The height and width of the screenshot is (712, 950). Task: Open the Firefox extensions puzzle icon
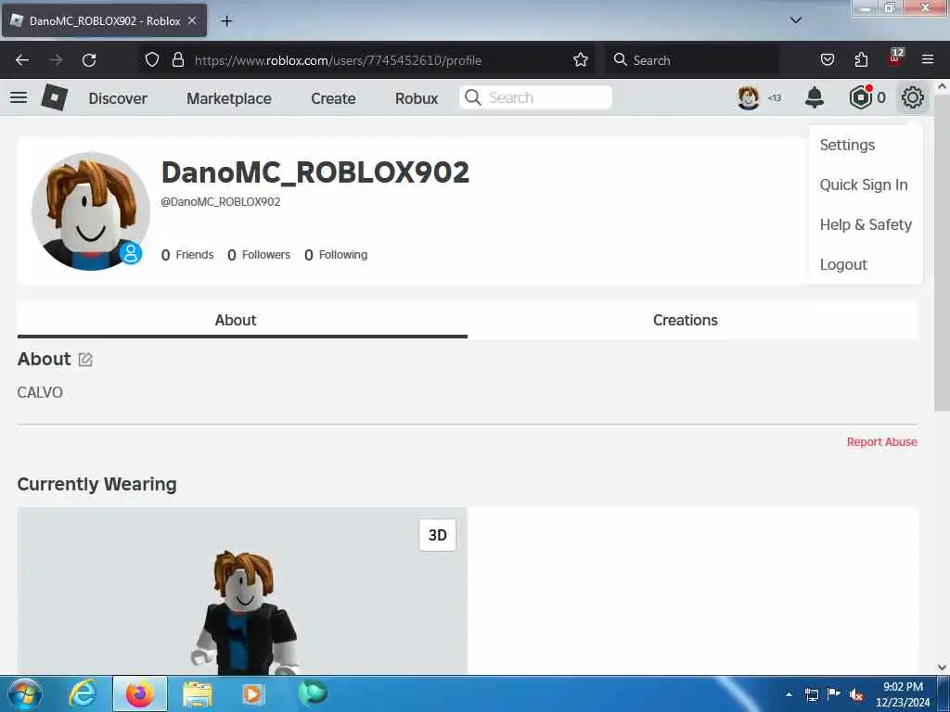861,60
